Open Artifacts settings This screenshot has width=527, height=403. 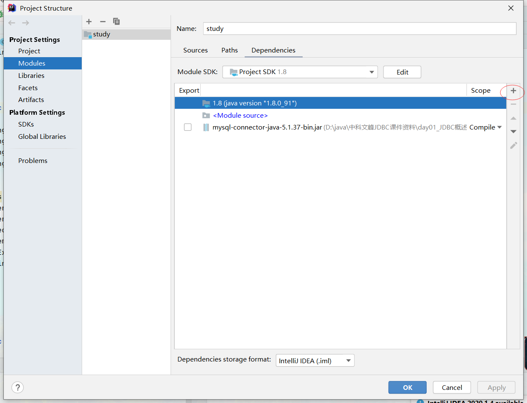click(x=31, y=100)
